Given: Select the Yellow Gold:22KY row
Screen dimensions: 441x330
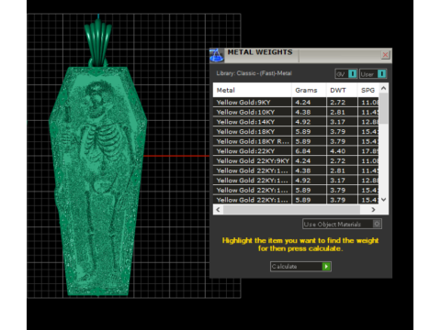Looking at the screenshot, I should pyautogui.click(x=296, y=151).
